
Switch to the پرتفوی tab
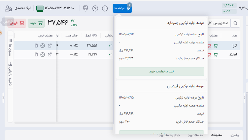(x=235, y=135)
